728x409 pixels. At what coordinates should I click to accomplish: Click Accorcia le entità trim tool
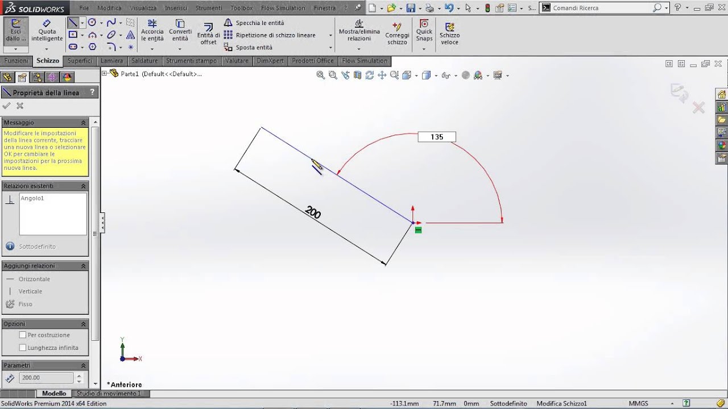152,31
